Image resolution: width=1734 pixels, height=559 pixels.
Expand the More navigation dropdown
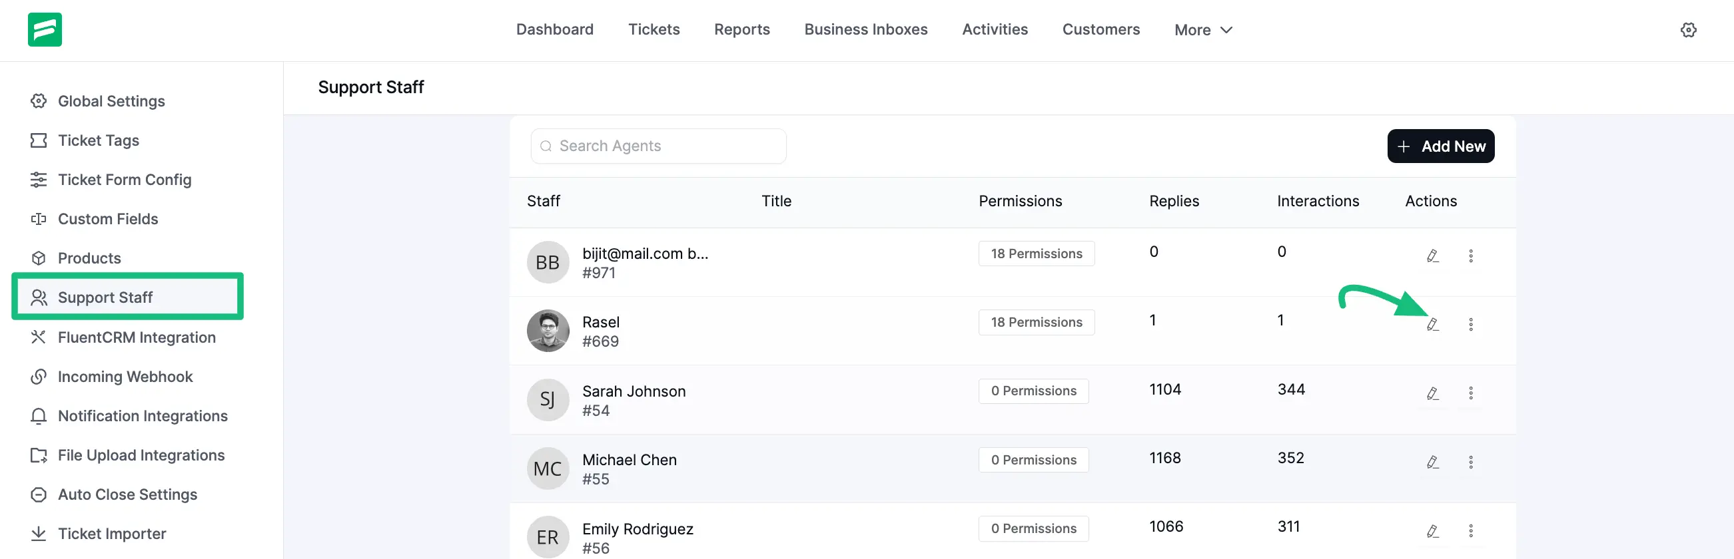tap(1203, 29)
